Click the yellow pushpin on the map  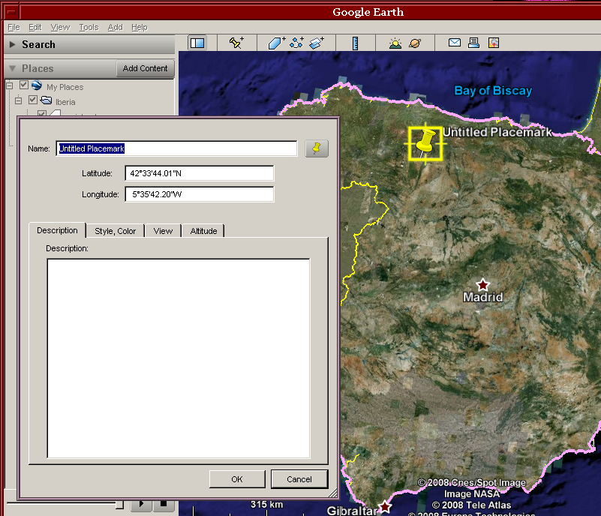(x=425, y=142)
